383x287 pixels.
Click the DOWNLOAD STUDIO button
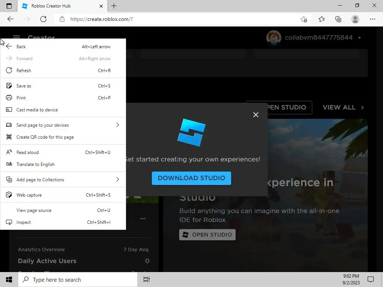pos(191,178)
